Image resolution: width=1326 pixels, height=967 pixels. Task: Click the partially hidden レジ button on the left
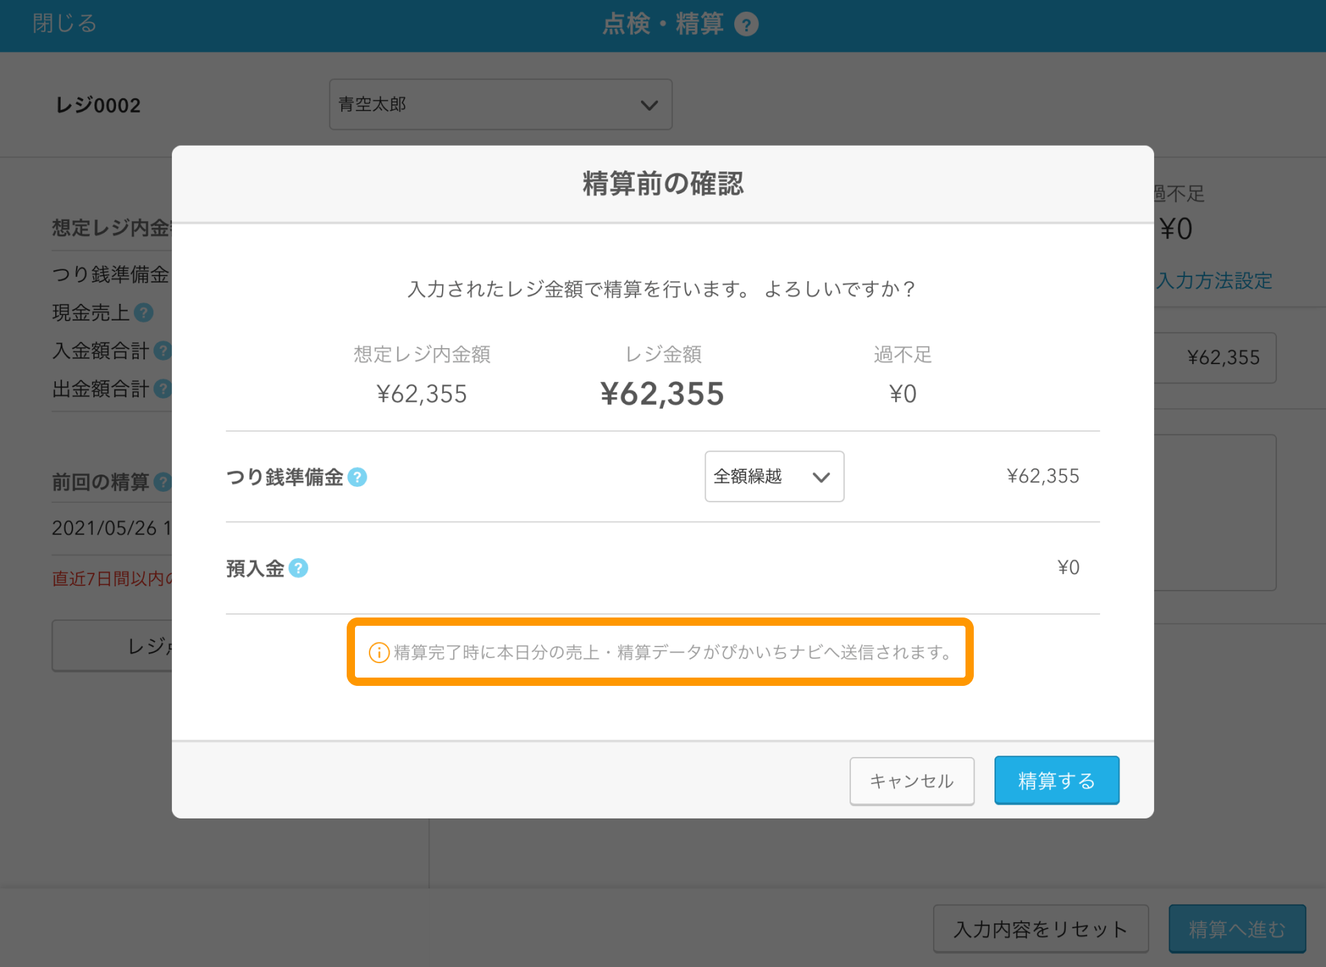(112, 646)
